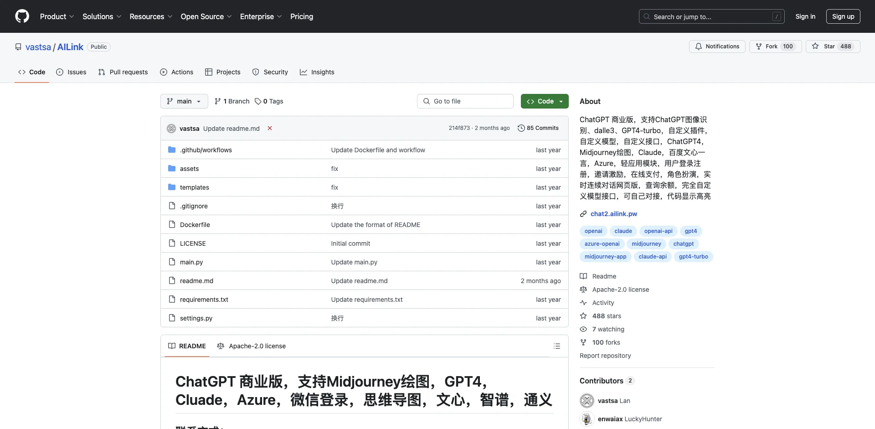Viewport: 875px width, 429px height.
Task: Click the Go to file search field
Action: coord(465,101)
